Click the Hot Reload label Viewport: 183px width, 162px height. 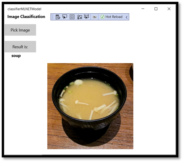pos(114,17)
